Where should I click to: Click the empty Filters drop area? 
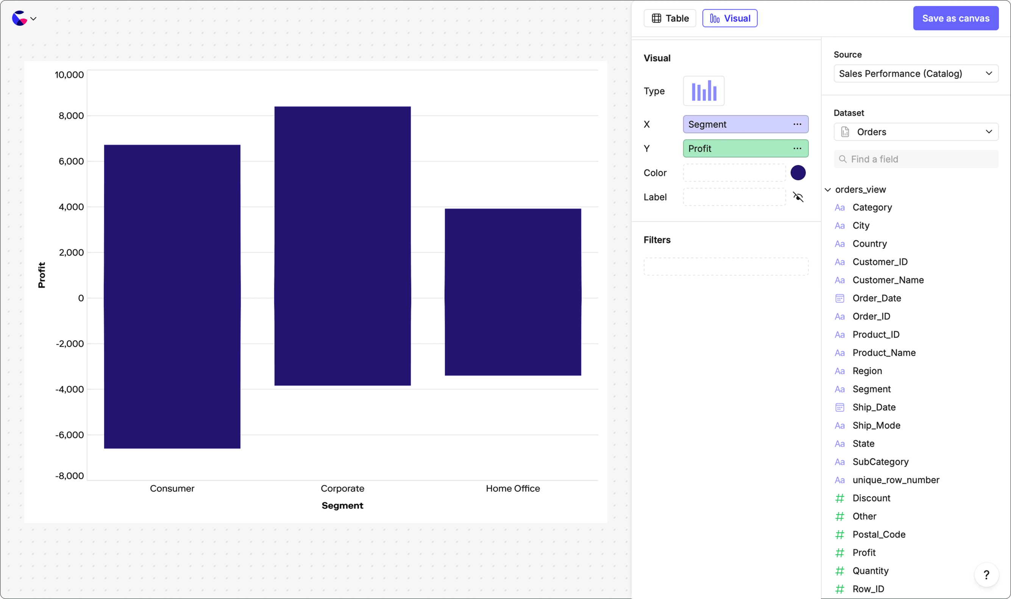725,267
